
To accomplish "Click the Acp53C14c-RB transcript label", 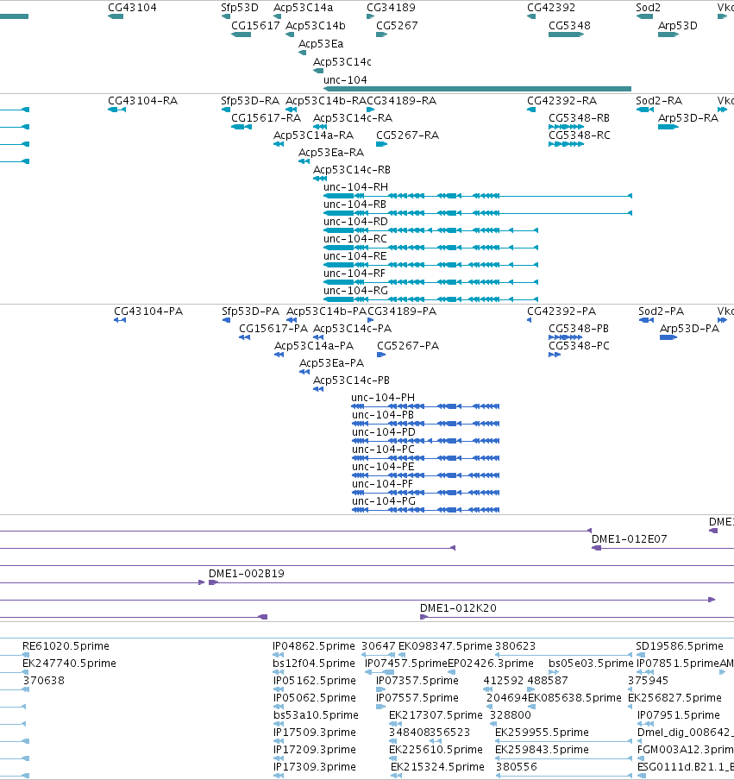I will click(x=352, y=170).
